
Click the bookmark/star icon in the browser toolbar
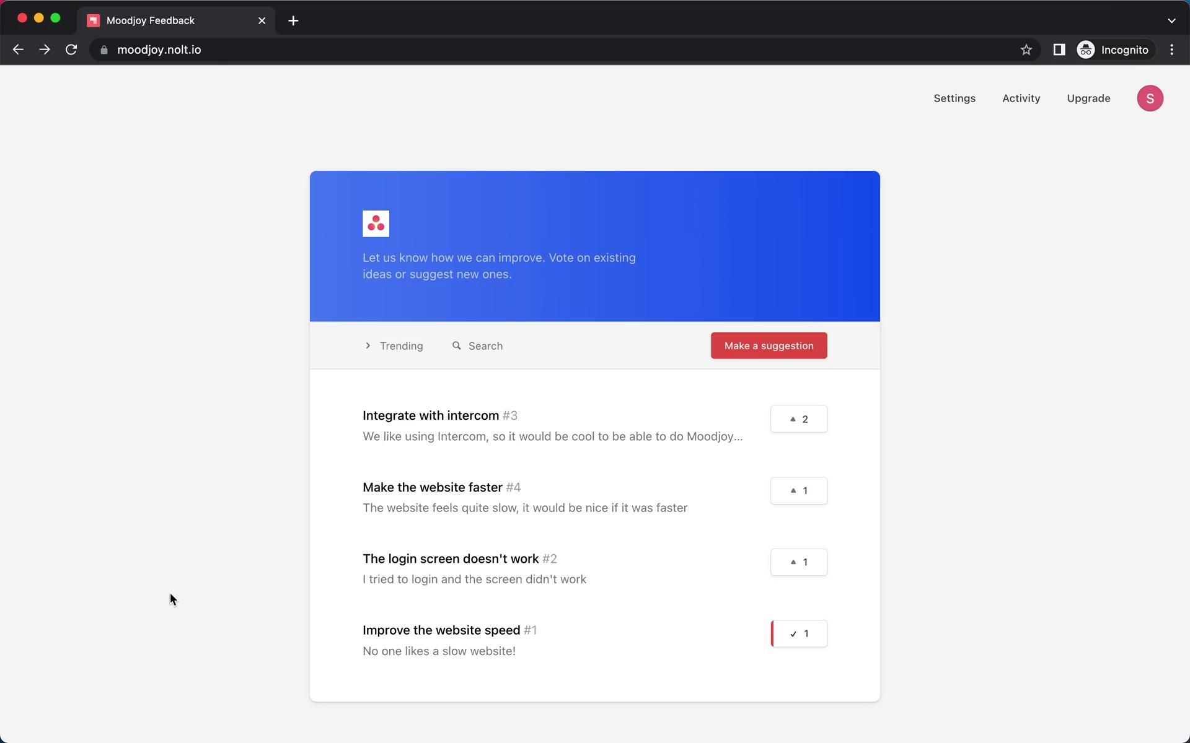(x=1026, y=50)
